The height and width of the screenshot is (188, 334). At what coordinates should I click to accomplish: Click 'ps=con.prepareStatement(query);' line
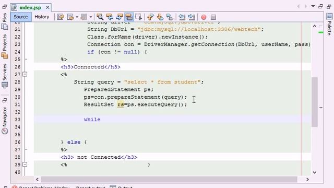click(x=135, y=97)
